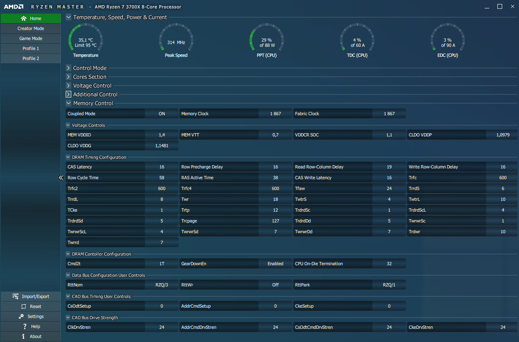This screenshot has width=519, height=342.
Task: Click the Memory Clock value 1 867
Action: tap(276, 114)
